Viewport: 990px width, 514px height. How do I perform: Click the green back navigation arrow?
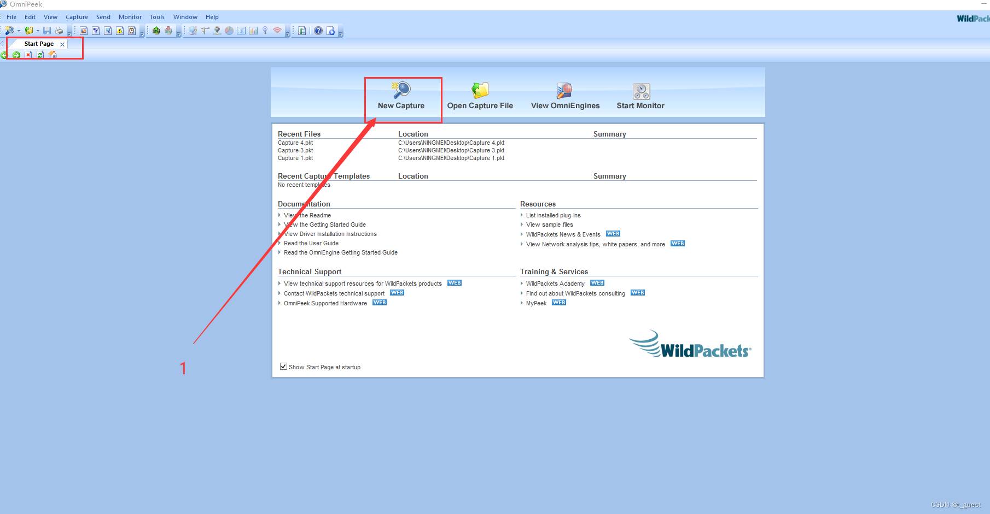pyautogui.click(x=4, y=55)
